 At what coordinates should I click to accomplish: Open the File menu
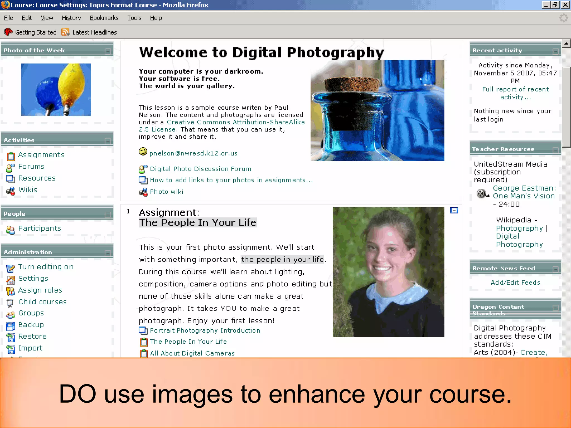tap(9, 18)
